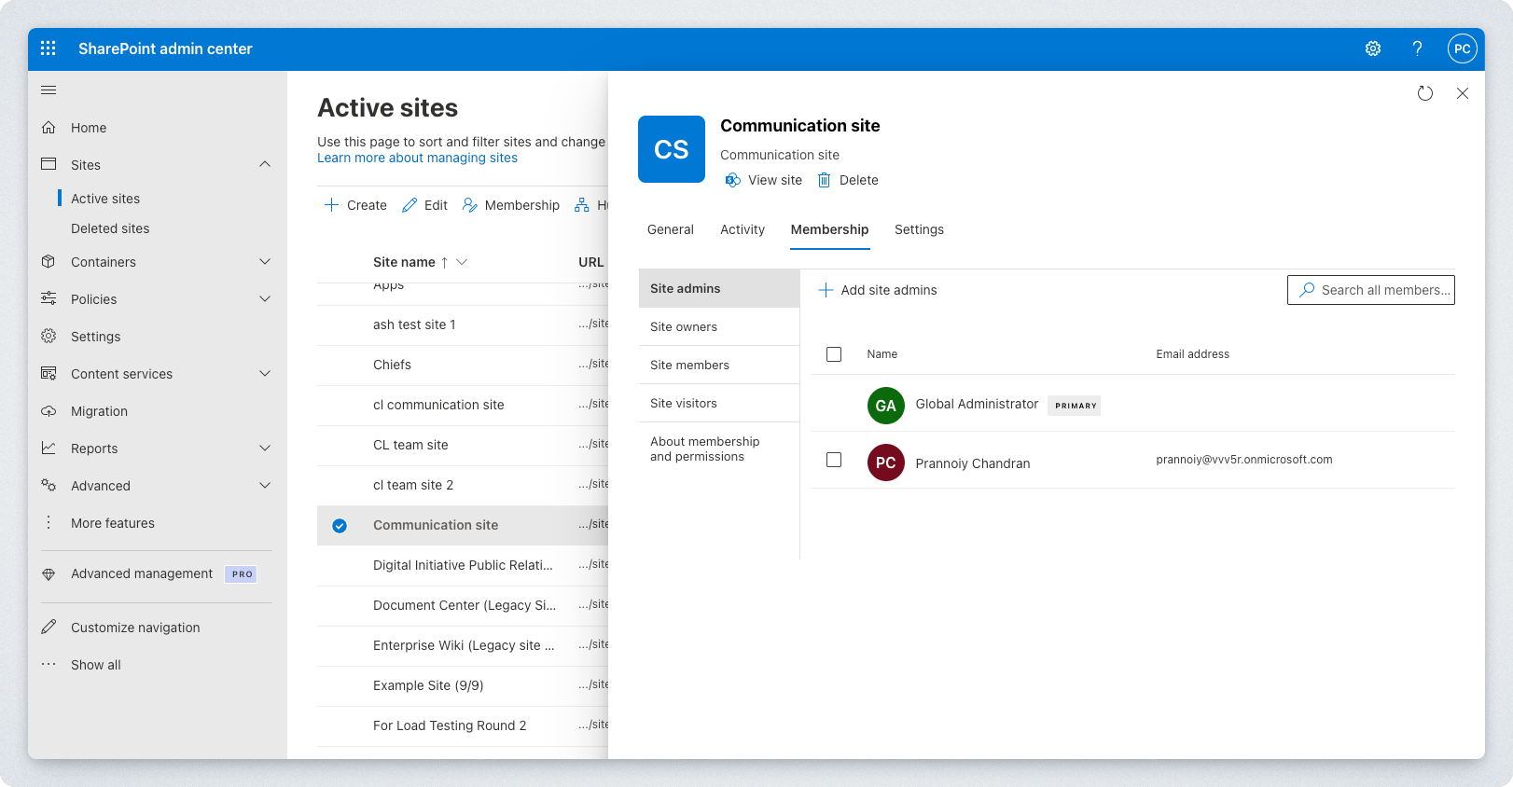Click the More features dots icon

(x=49, y=522)
